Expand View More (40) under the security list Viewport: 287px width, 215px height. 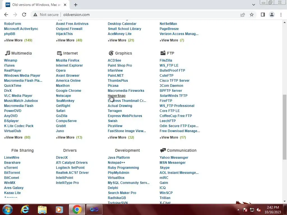[69, 40]
